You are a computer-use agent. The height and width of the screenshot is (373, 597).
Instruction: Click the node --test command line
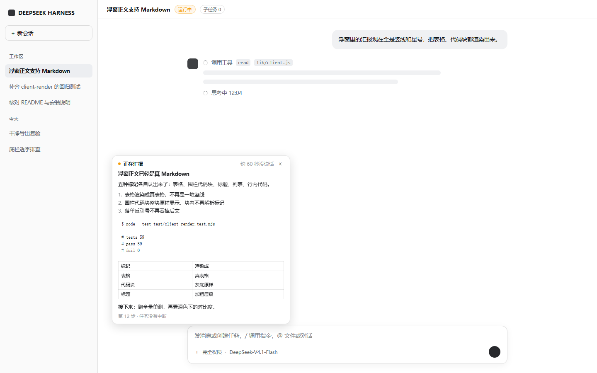[168, 224]
